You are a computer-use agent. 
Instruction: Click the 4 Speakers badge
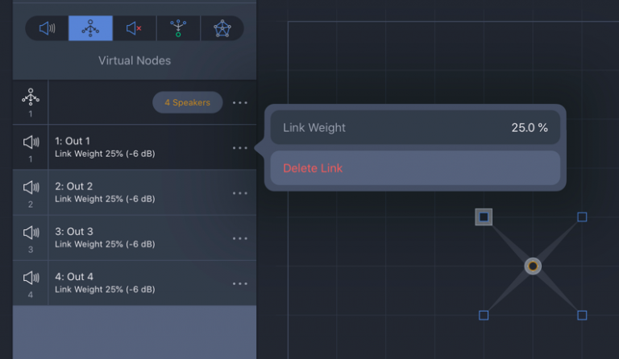click(x=187, y=103)
